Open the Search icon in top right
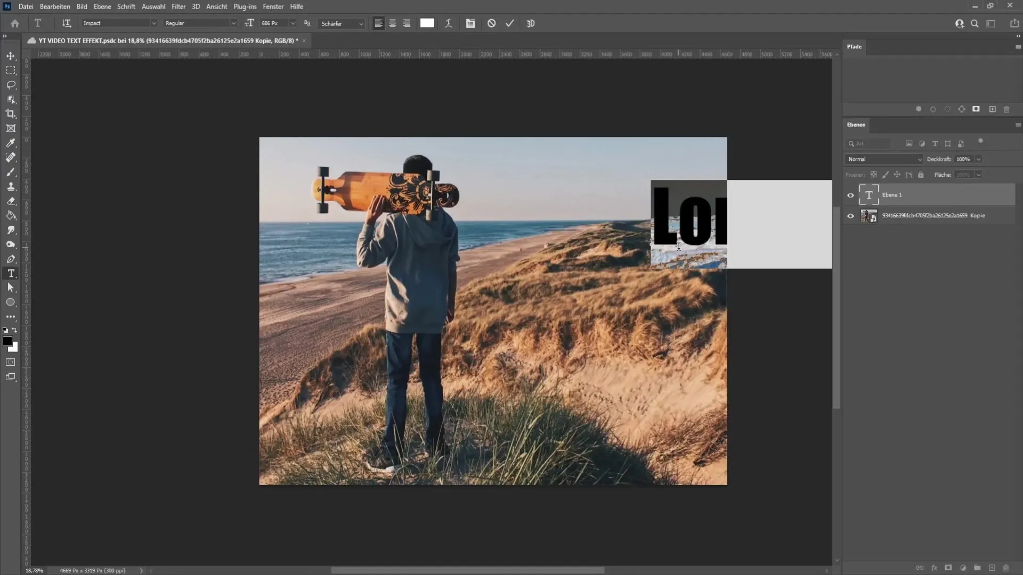 tap(975, 23)
